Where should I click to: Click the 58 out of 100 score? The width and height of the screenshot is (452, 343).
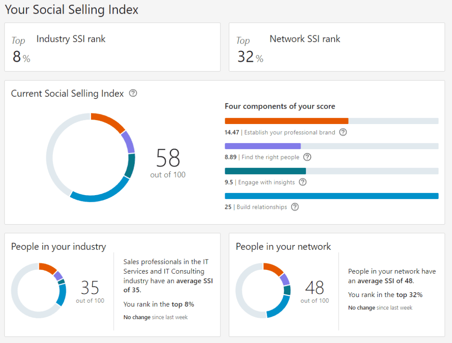pos(168,163)
